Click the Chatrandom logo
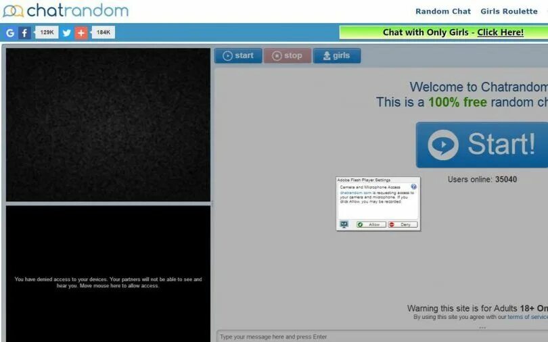 click(x=66, y=10)
